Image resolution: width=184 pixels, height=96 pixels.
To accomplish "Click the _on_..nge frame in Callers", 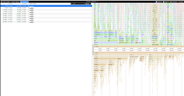I will tap(155, 19).
